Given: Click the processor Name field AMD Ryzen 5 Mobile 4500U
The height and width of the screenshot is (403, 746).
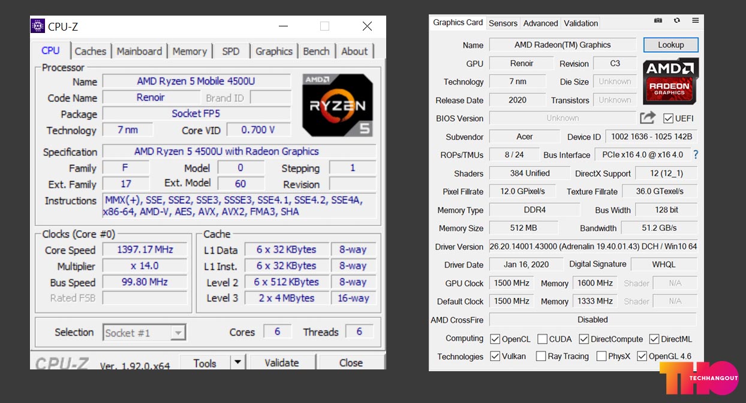Looking at the screenshot, I should [x=197, y=81].
